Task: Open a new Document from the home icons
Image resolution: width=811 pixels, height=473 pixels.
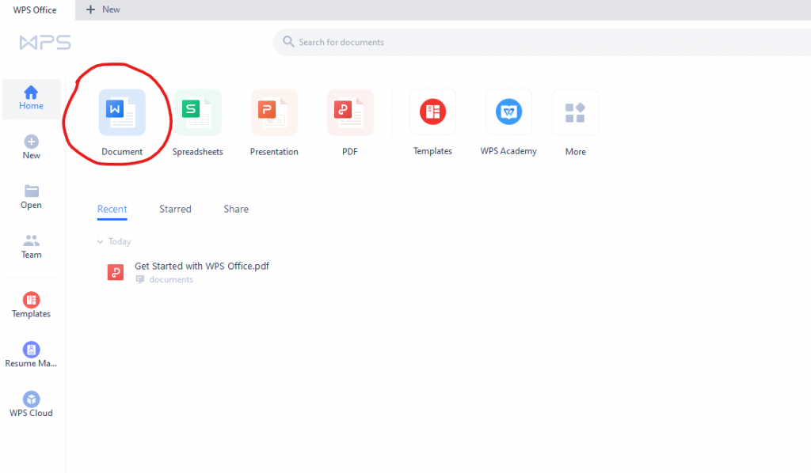Action: tap(122, 112)
